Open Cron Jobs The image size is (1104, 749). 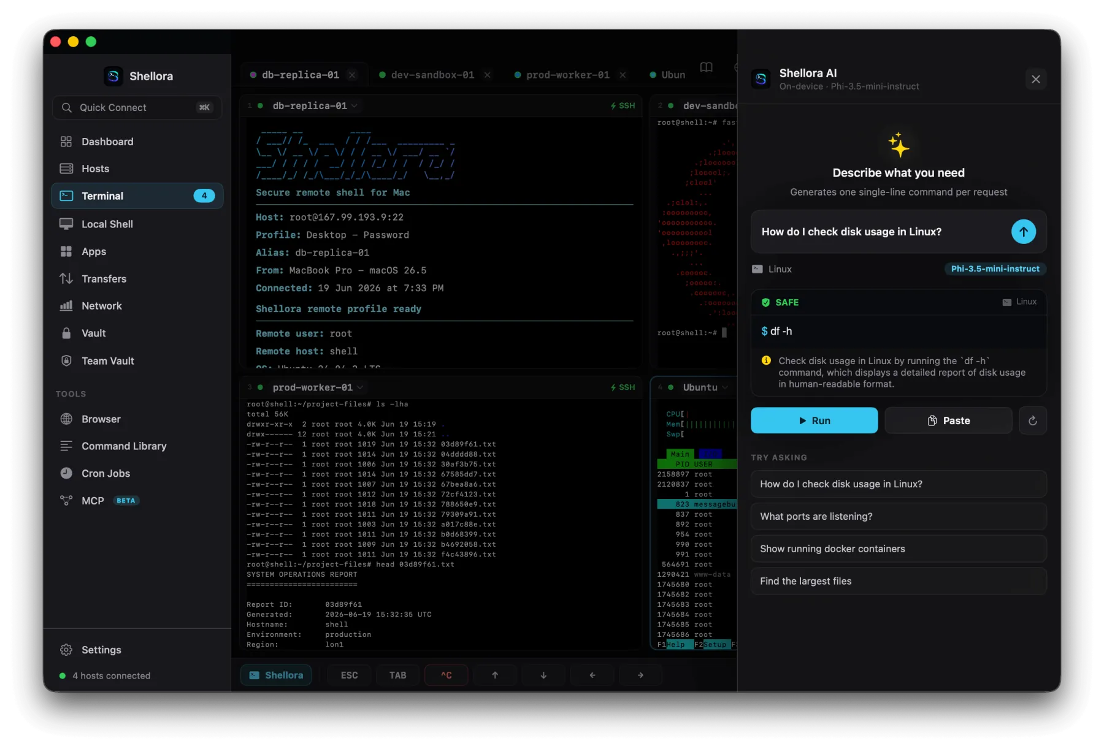click(x=137, y=473)
